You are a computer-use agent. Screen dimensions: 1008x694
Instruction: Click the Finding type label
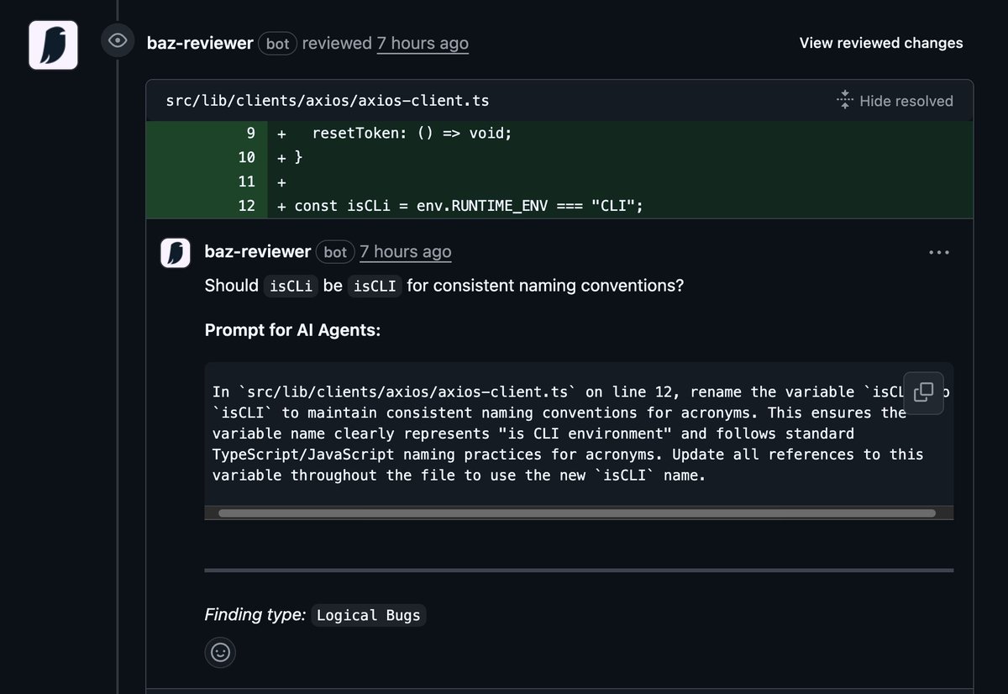coord(255,615)
